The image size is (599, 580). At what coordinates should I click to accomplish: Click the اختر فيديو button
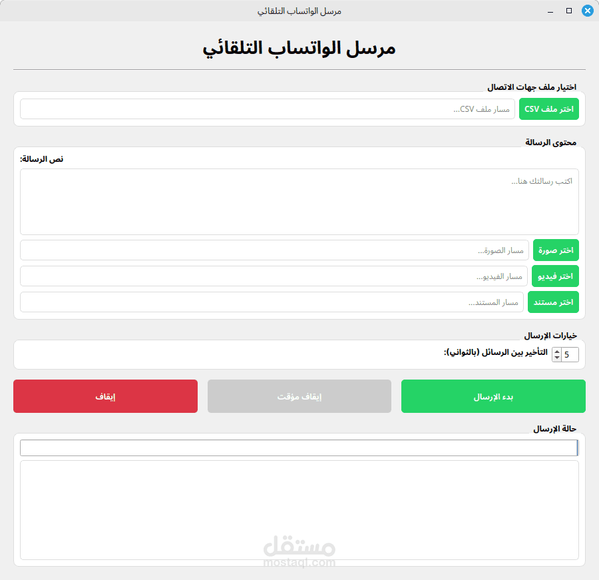555,276
